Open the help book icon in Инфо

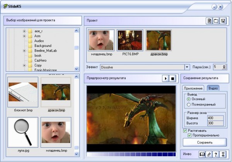point(202,154)
